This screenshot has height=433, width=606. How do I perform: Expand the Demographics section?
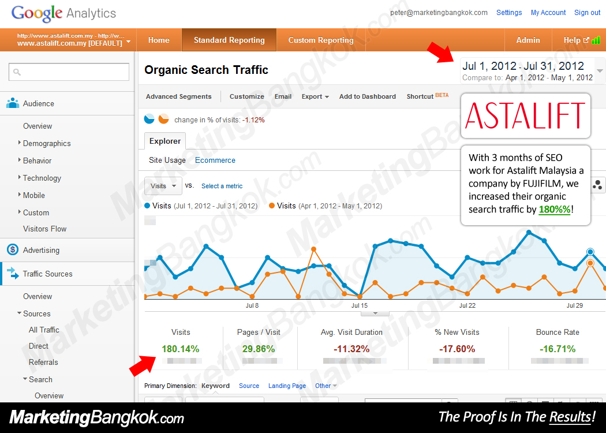click(19, 143)
